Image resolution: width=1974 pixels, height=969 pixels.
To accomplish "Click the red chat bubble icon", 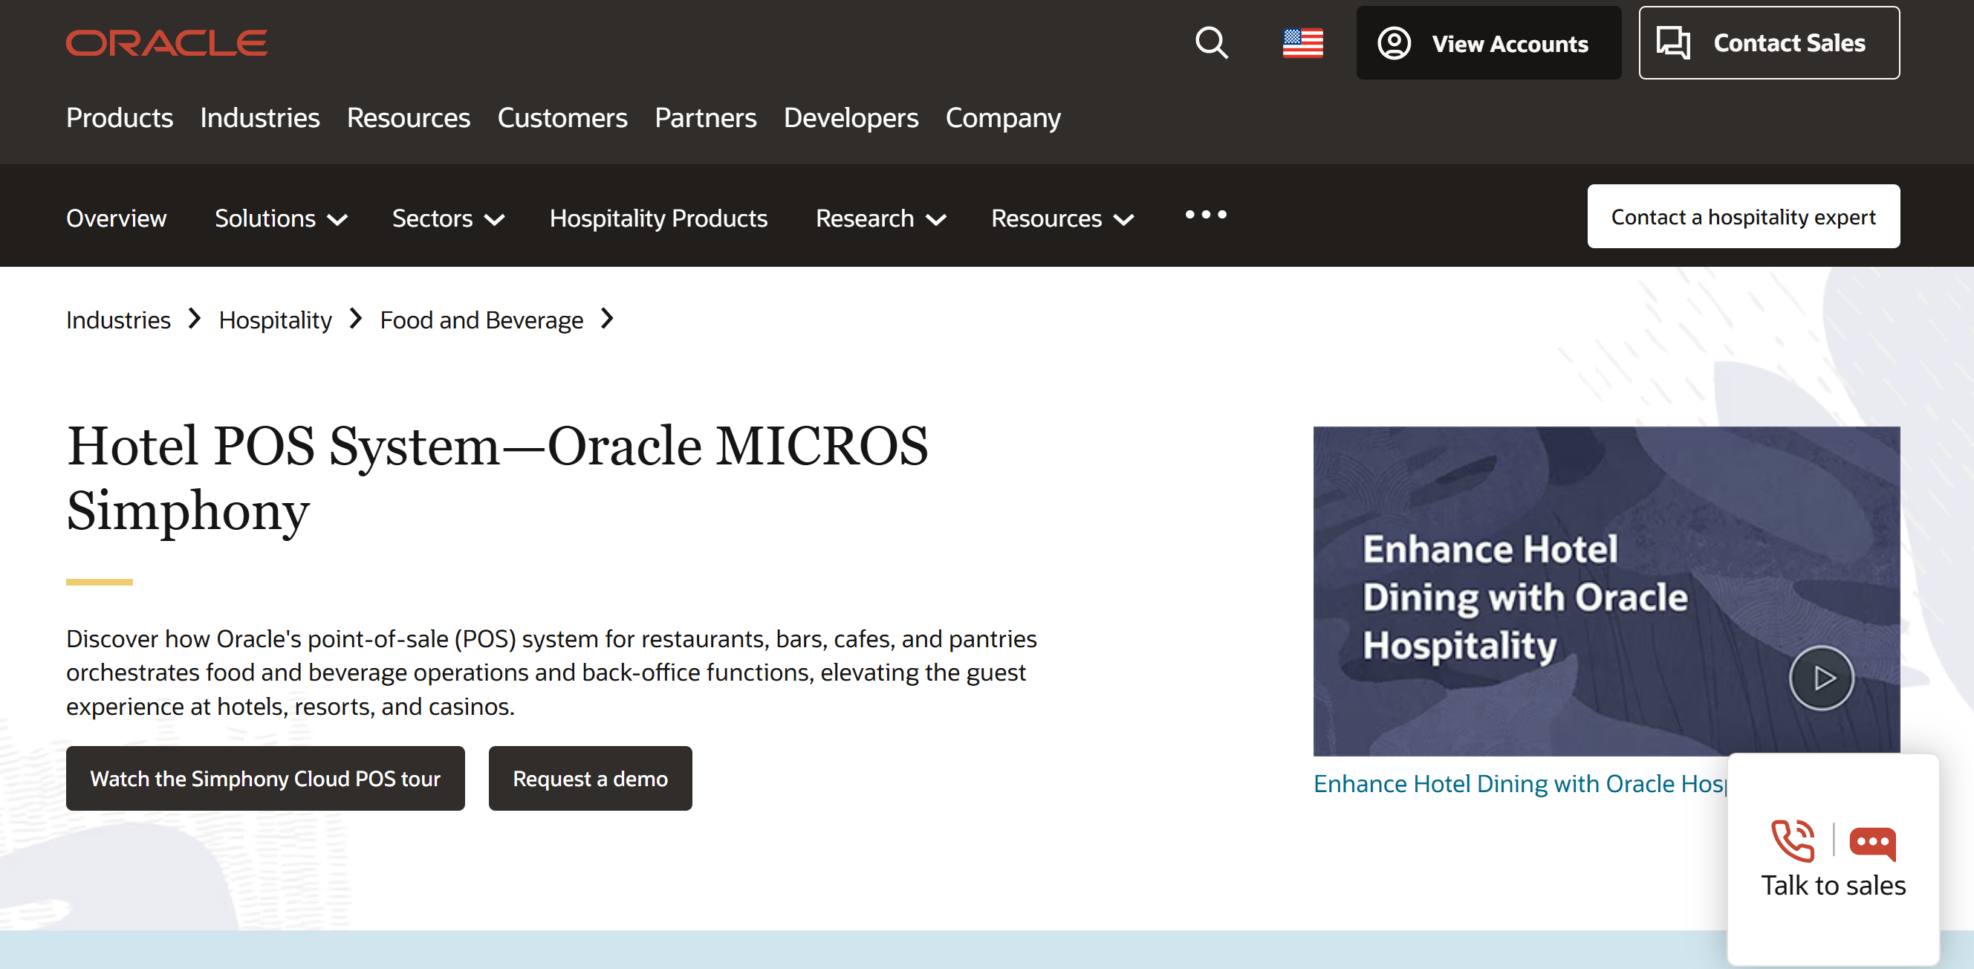I will [x=1872, y=843].
